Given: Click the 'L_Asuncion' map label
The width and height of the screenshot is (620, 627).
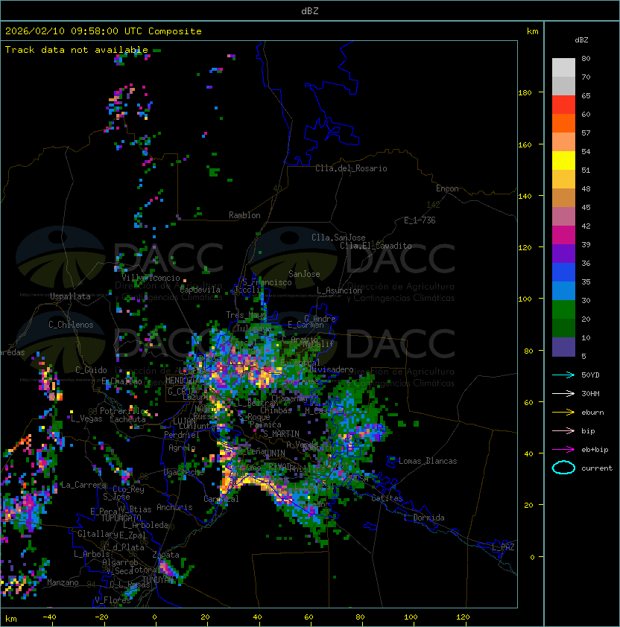Looking at the screenshot, I should 339,290.
